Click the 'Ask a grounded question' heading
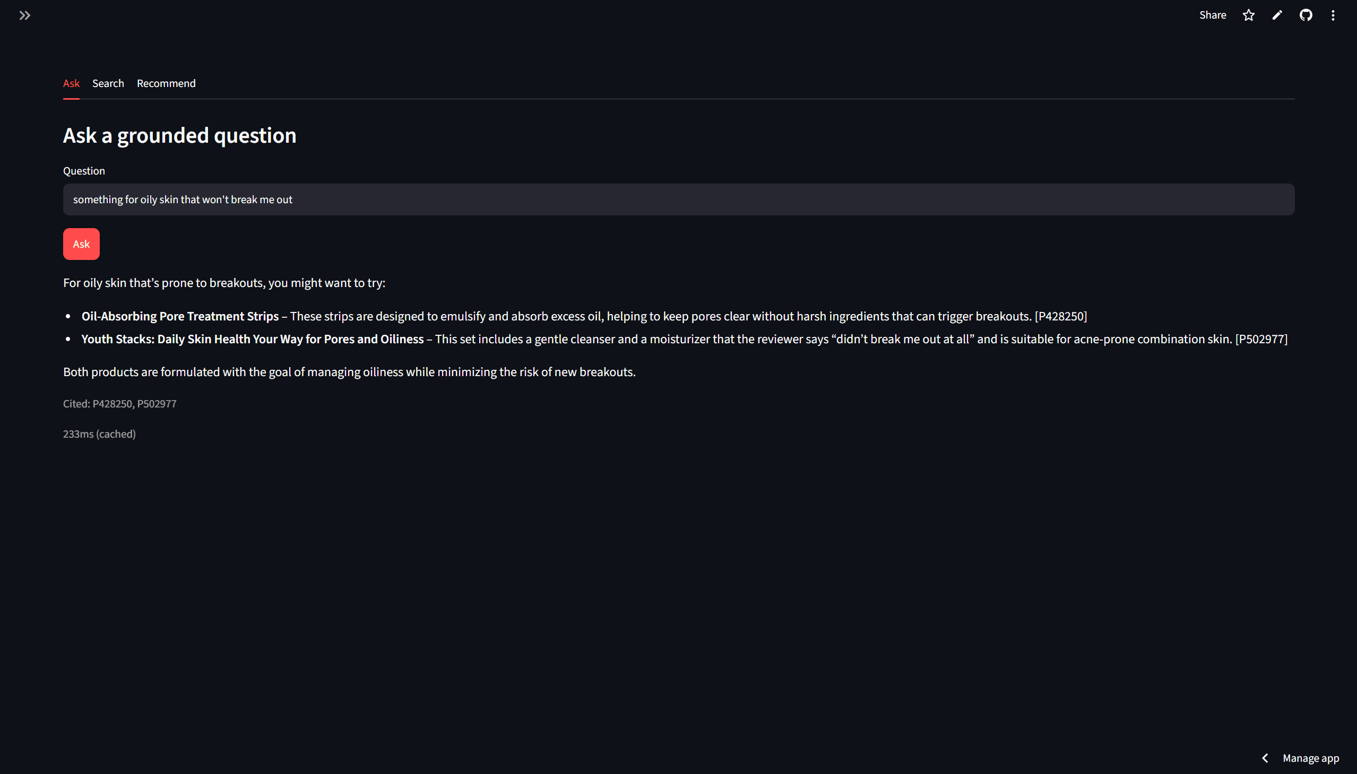The image size is (1357, 774). [x=180, y=136]
